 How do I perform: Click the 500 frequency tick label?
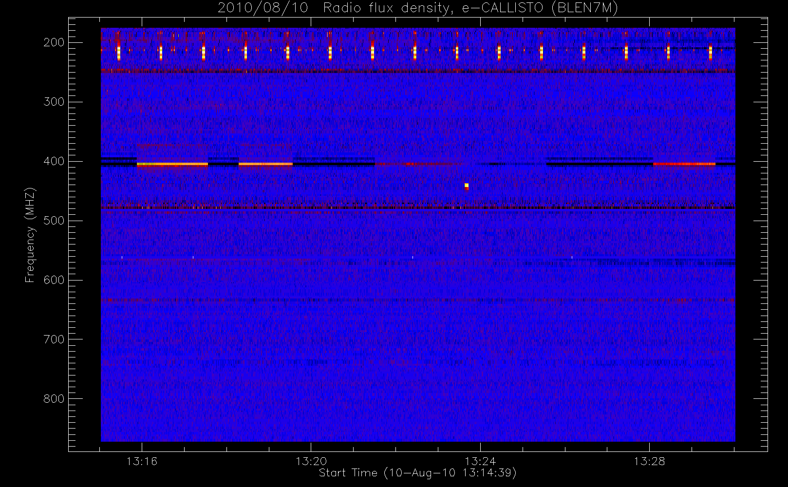[54, 221]
